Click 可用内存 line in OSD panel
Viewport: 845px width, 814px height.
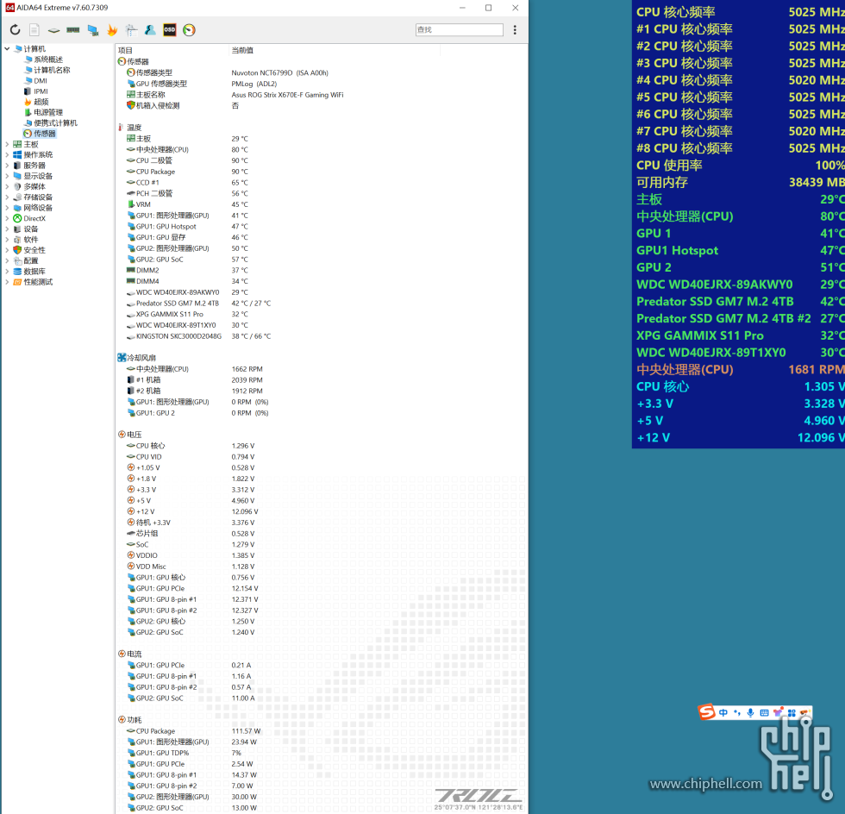[x=740, y=182]
